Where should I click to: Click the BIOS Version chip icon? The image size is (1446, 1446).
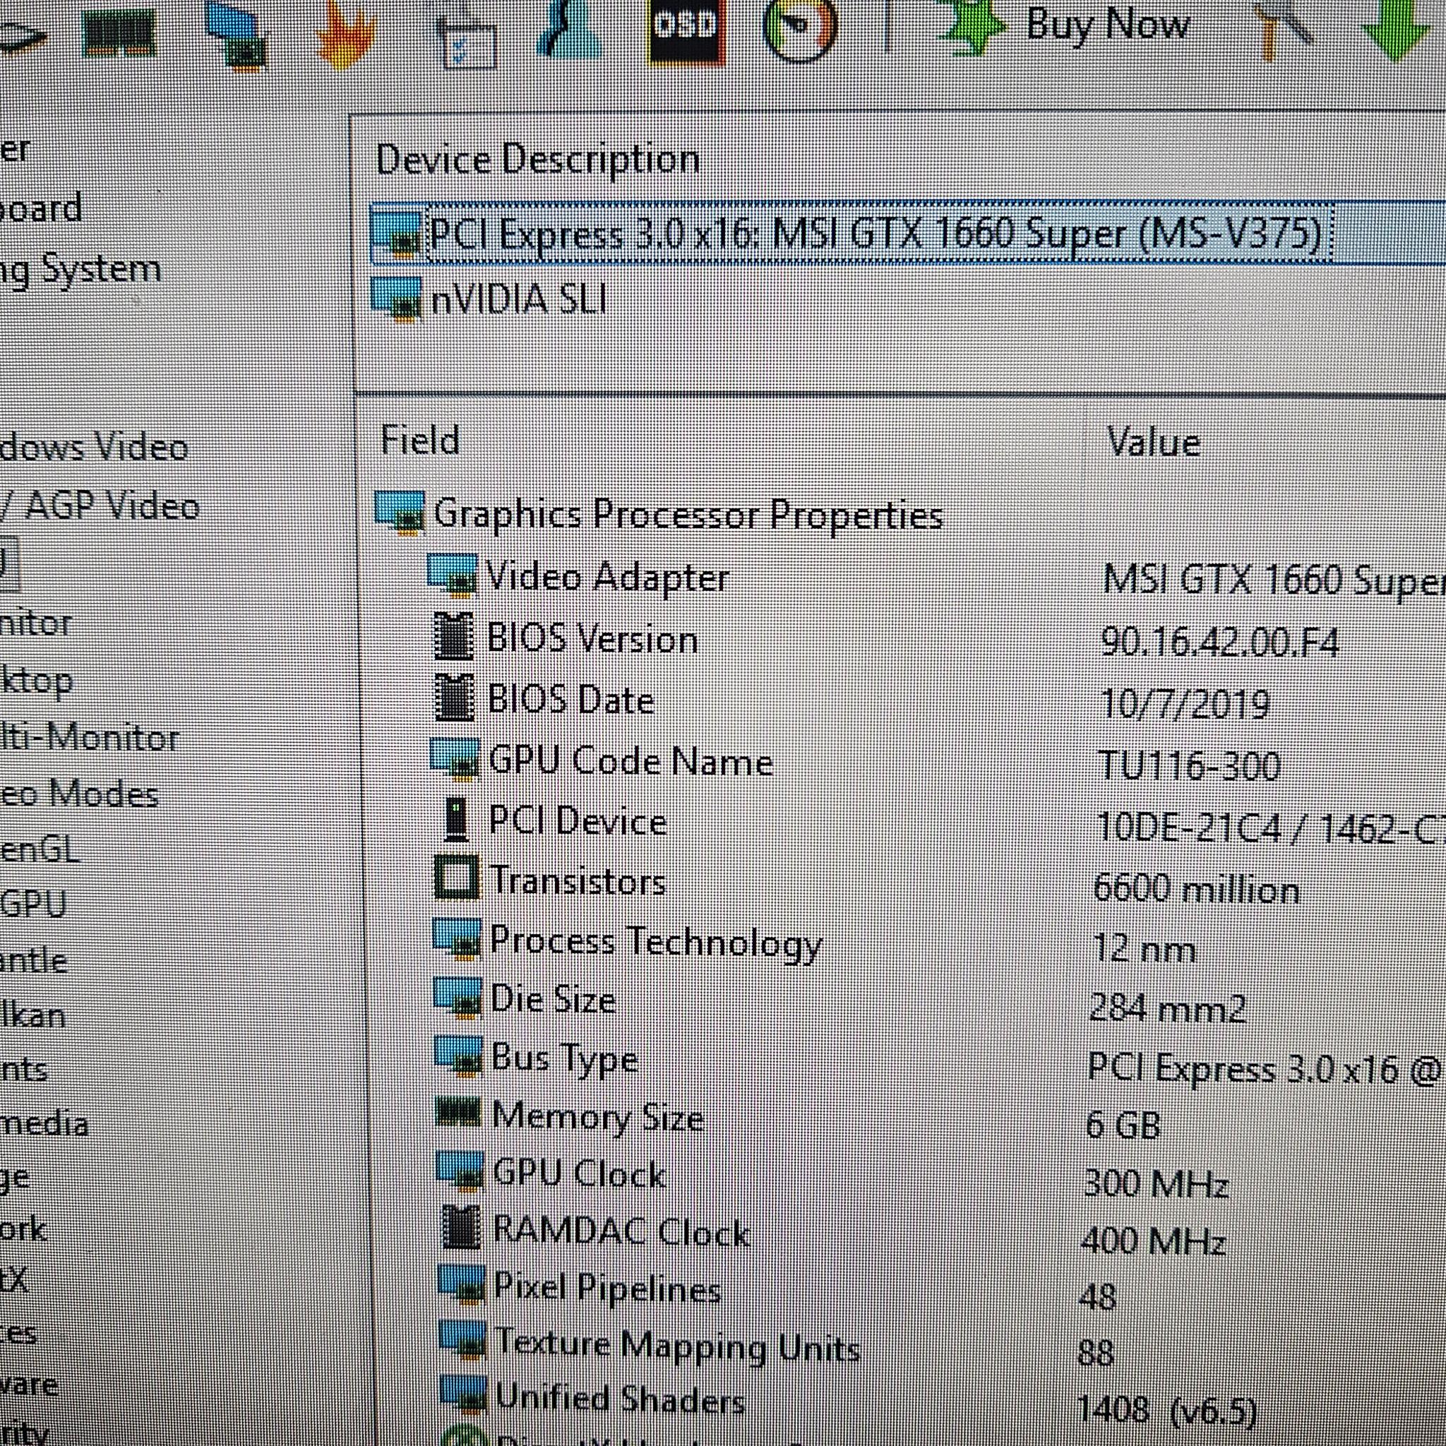click(453, 636)
